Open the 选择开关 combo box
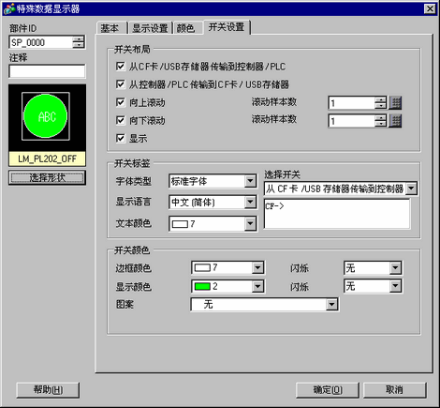 click(x=341, y=189)
